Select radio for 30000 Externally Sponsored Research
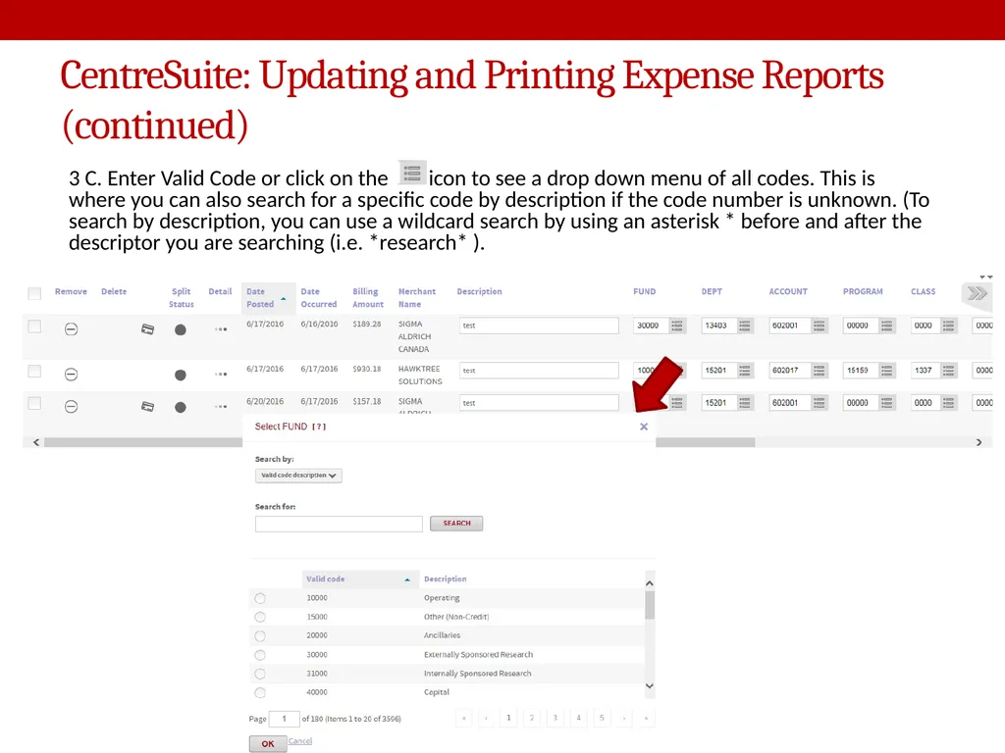Viewport: 1005px width, 753px height. coord(259,655)
